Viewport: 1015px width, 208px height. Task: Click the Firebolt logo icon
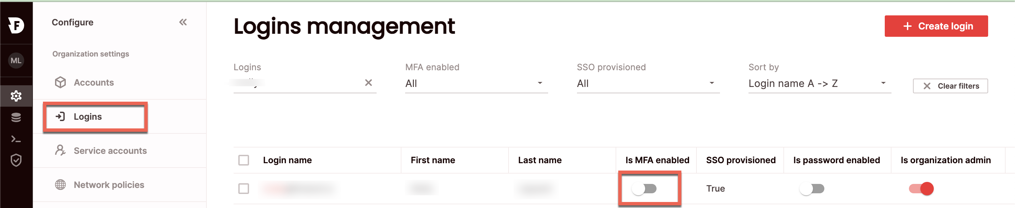coord(16,25)
